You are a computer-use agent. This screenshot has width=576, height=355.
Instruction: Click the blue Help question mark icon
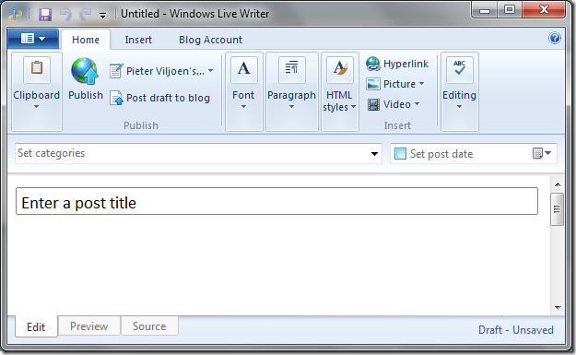point(555,38)
